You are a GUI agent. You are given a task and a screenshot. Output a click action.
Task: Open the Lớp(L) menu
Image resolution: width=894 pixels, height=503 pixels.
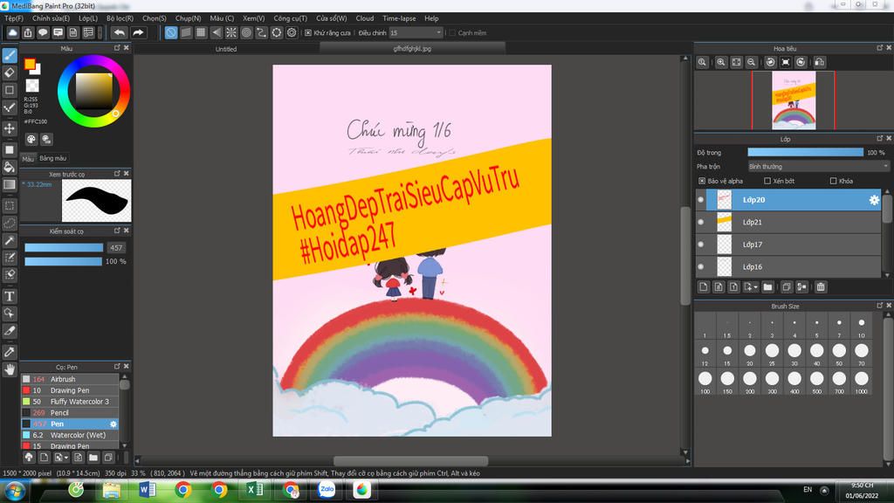[x=88, y=18]
